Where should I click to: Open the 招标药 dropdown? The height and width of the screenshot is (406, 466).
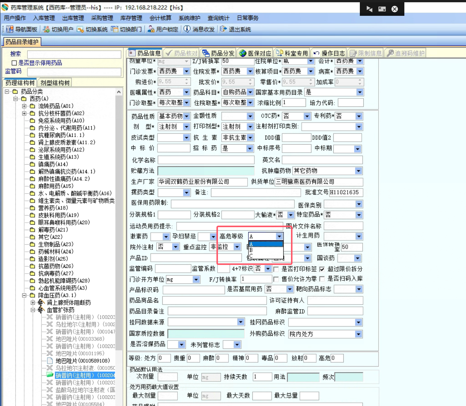(x=250, y=148)
